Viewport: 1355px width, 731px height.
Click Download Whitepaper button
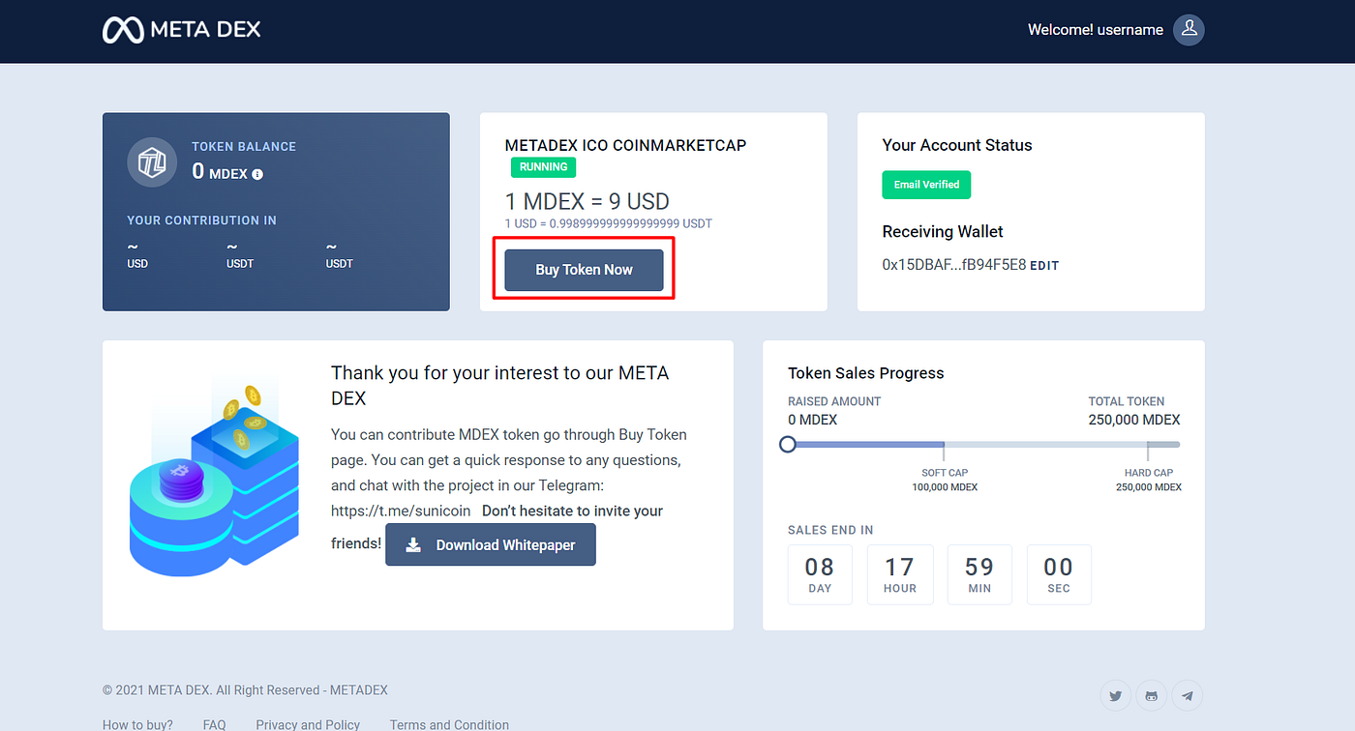click(x=491, y=545)
